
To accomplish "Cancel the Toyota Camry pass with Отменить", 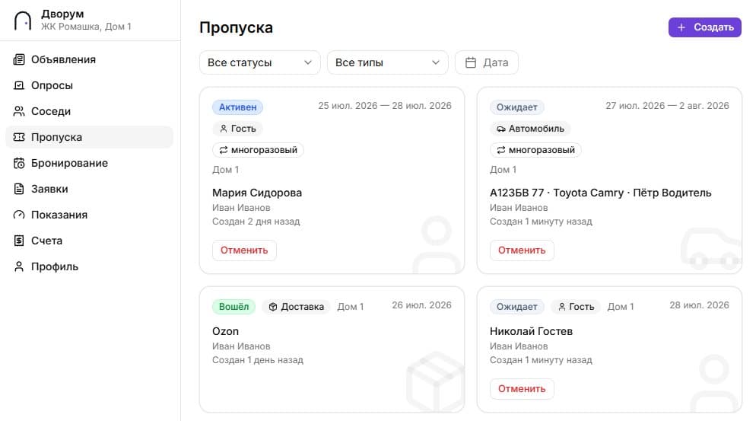I will [x=522, y=250].
